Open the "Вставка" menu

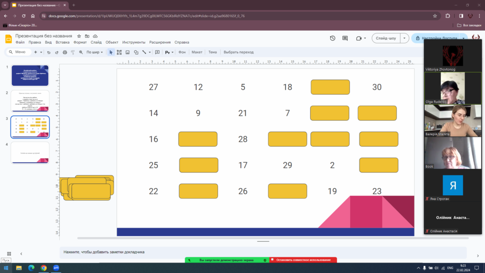63,42
